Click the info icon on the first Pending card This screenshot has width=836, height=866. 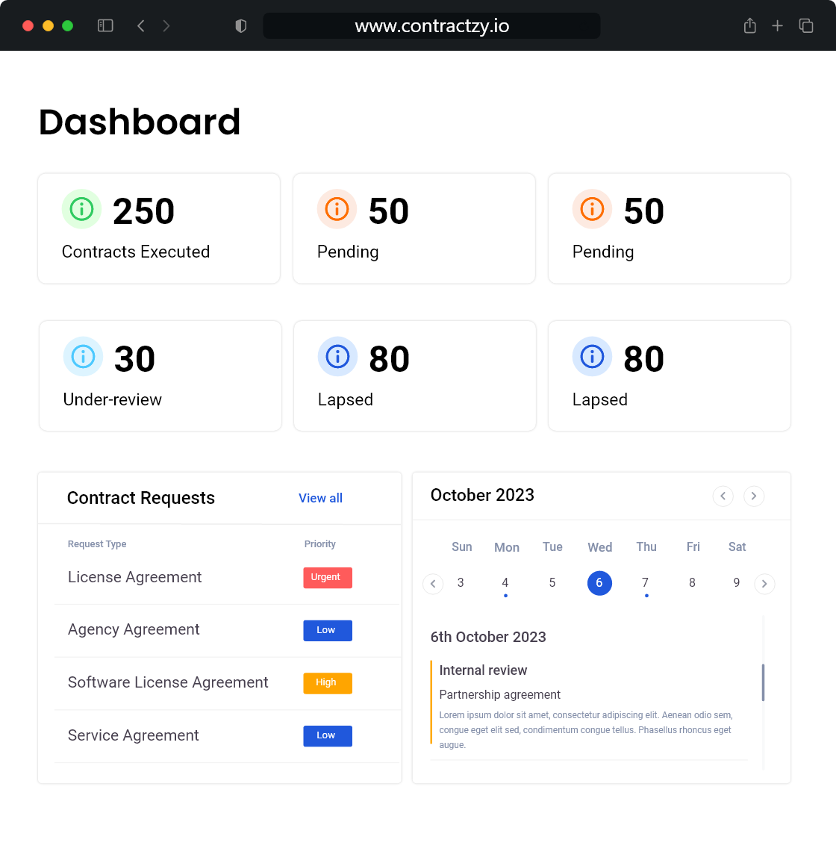click(x=337, y=209)
